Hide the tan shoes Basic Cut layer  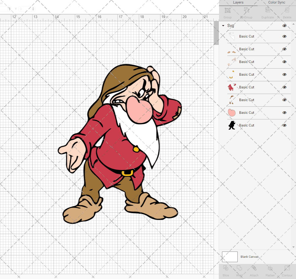click(x=284, y=49)
